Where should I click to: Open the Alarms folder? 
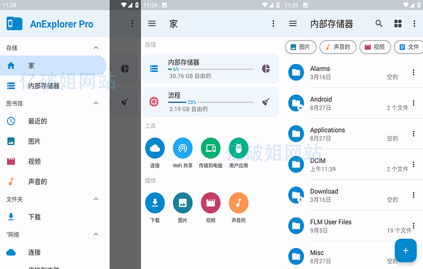(352, 72)
